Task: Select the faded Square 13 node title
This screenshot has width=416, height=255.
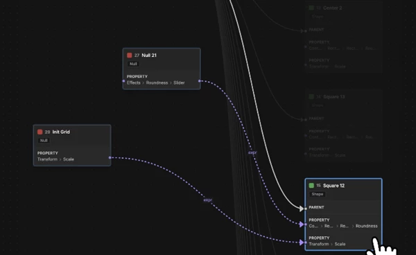Action: click(x=333, y=97)
